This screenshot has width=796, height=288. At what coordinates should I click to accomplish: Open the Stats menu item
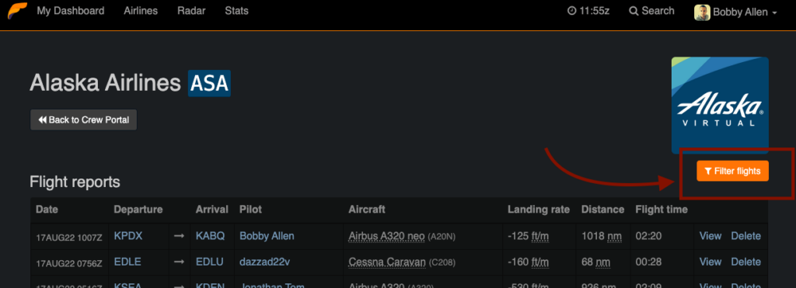coord(236,11)
